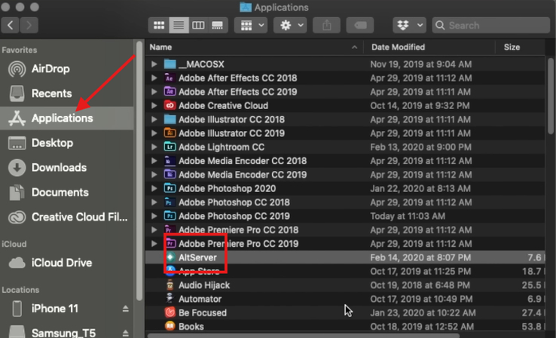556x338 pixels.
Task: Eject the iPhone 11 device
Action: coord(126,309)
